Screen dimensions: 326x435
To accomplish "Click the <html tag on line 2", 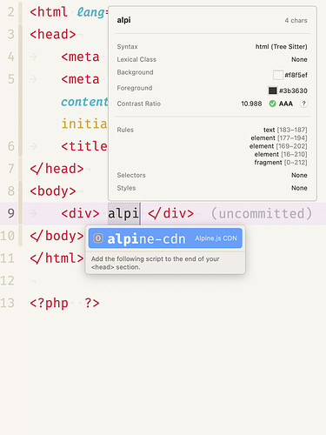I will (49, 12).
